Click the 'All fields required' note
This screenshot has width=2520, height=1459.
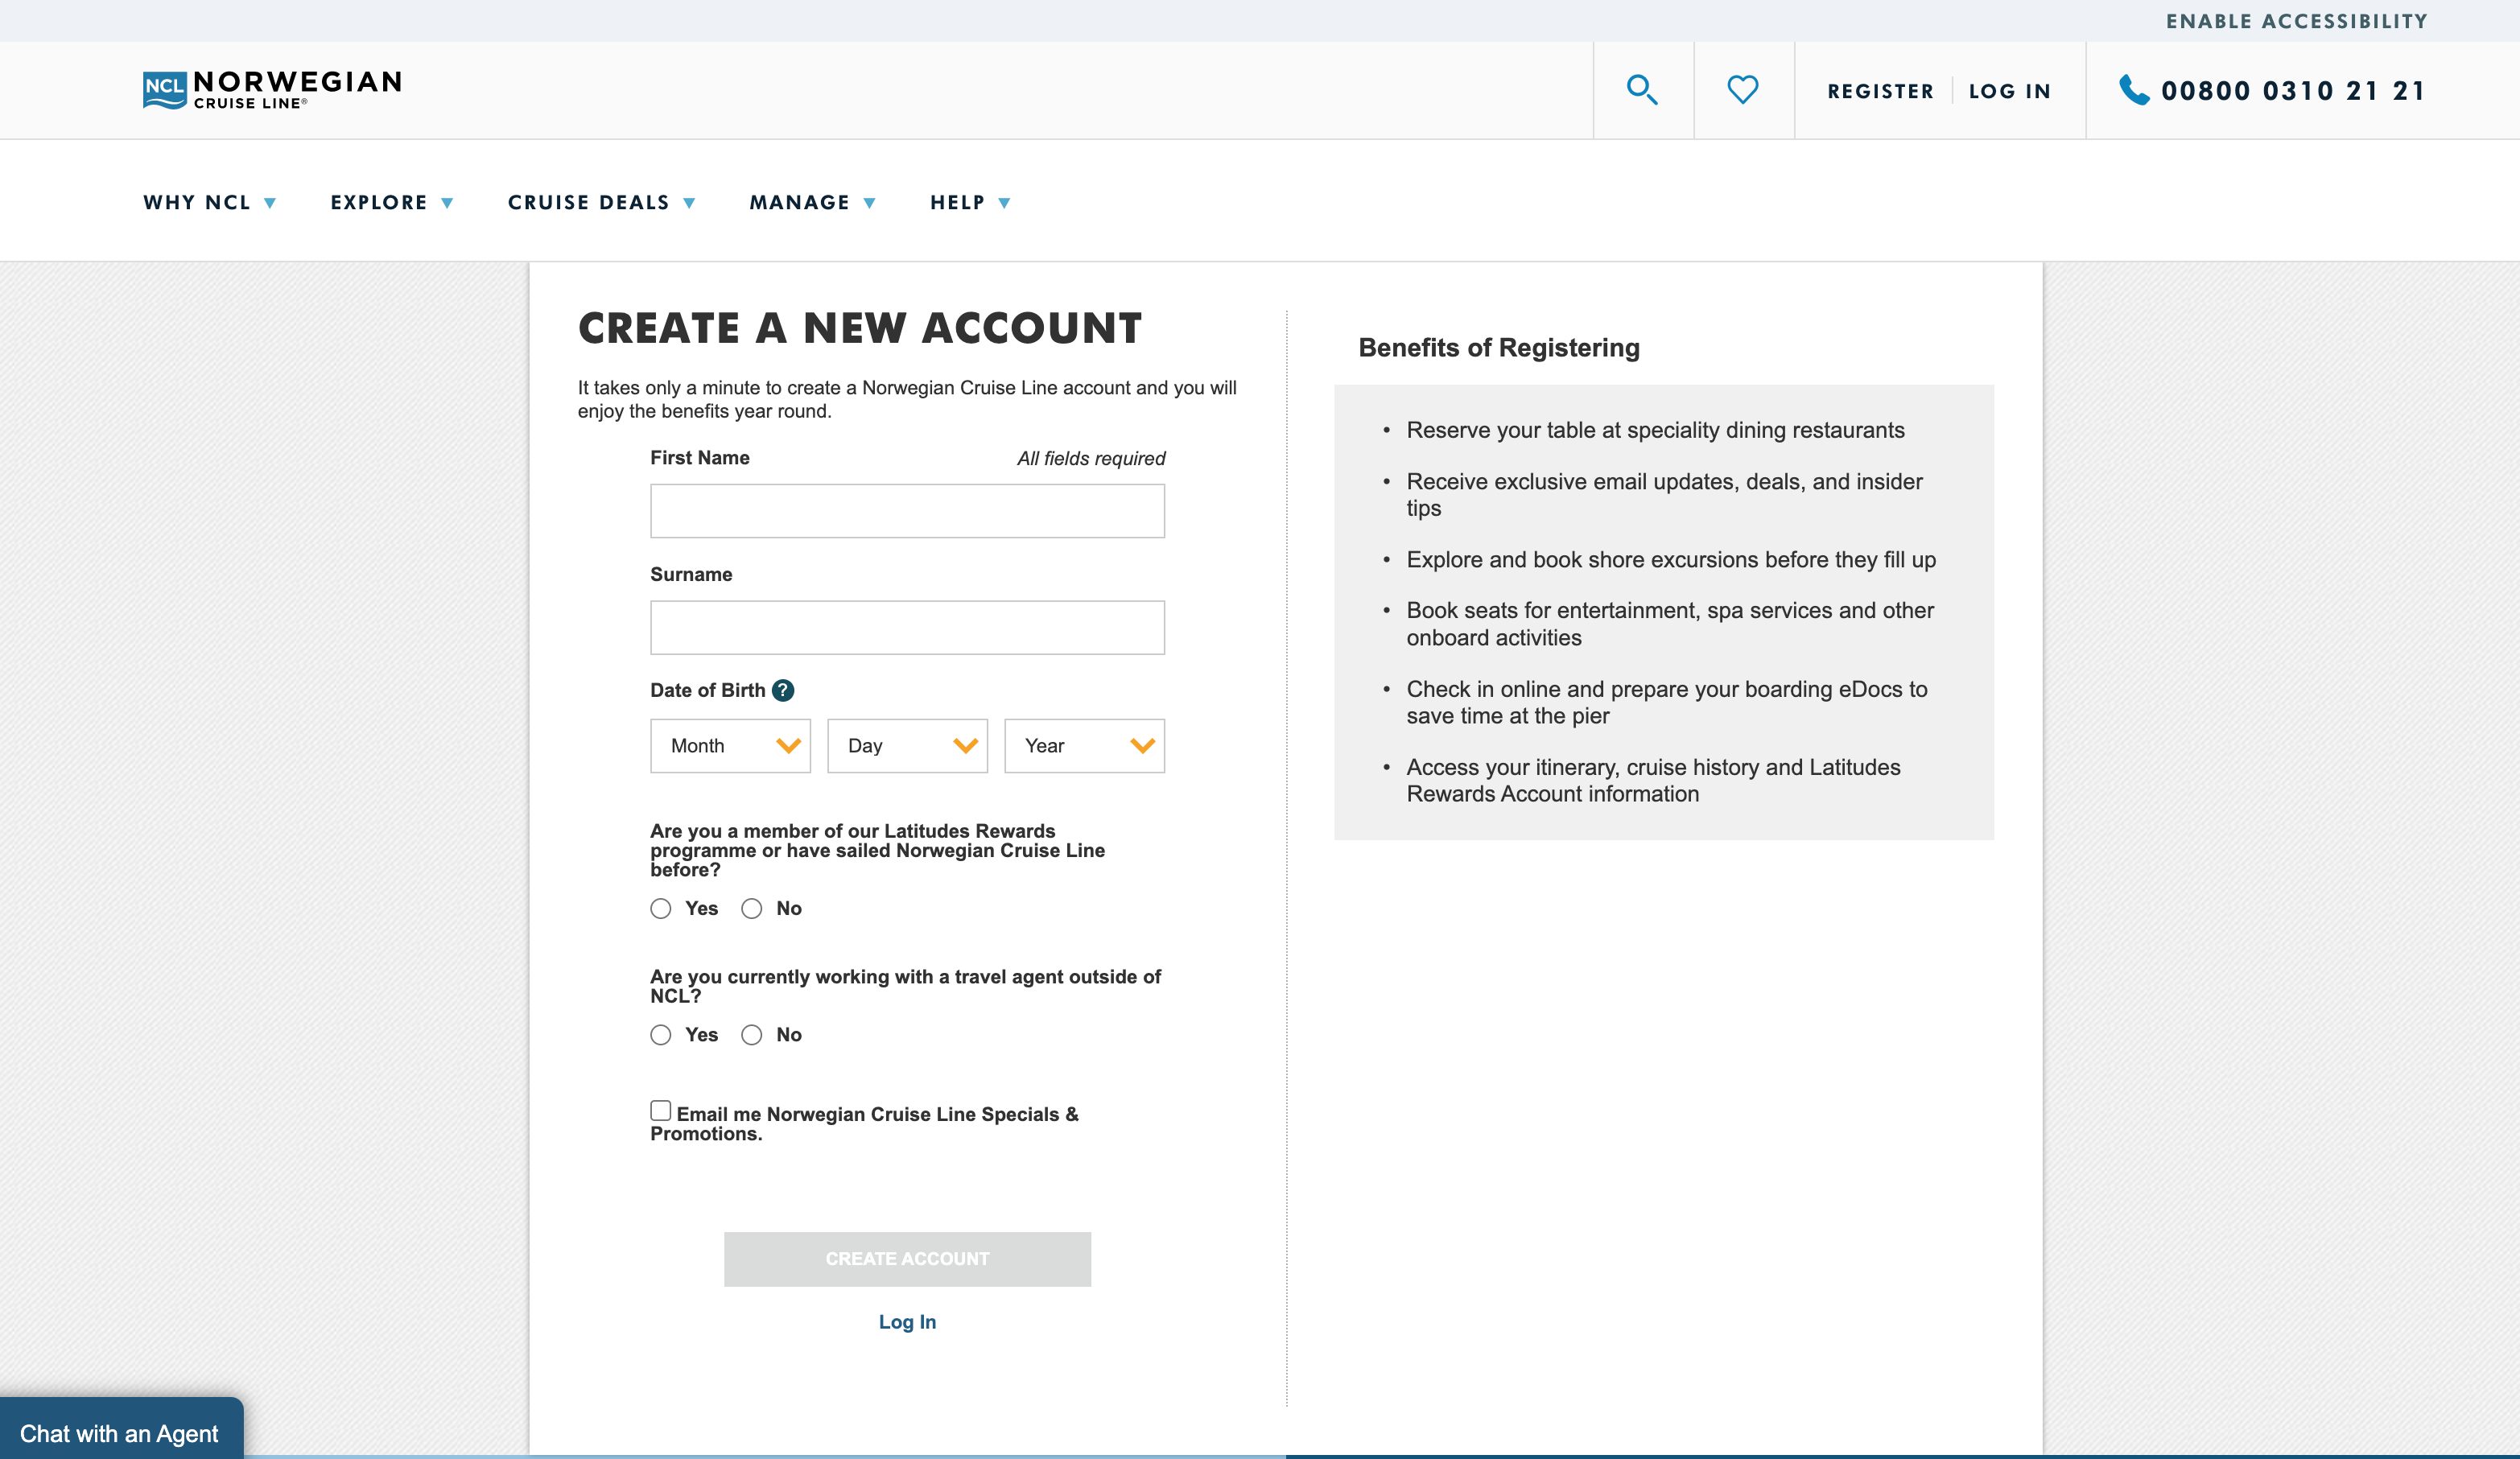coord(1091,458)
